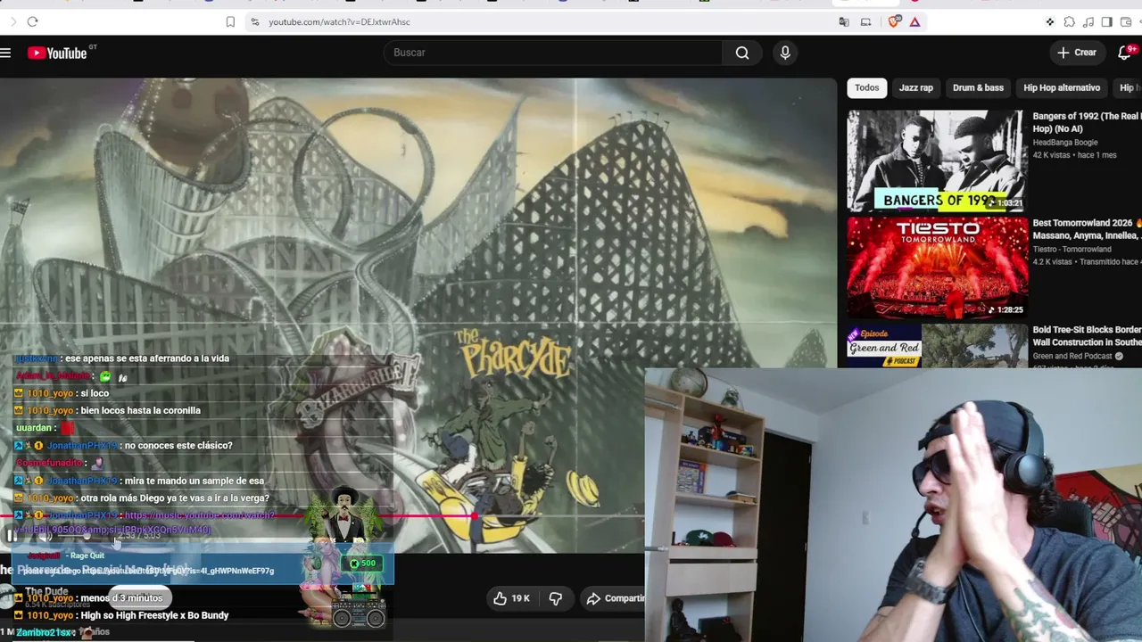Select the Hip Hop alternativo chip
1142x642 pixels.
point(1062,87)
